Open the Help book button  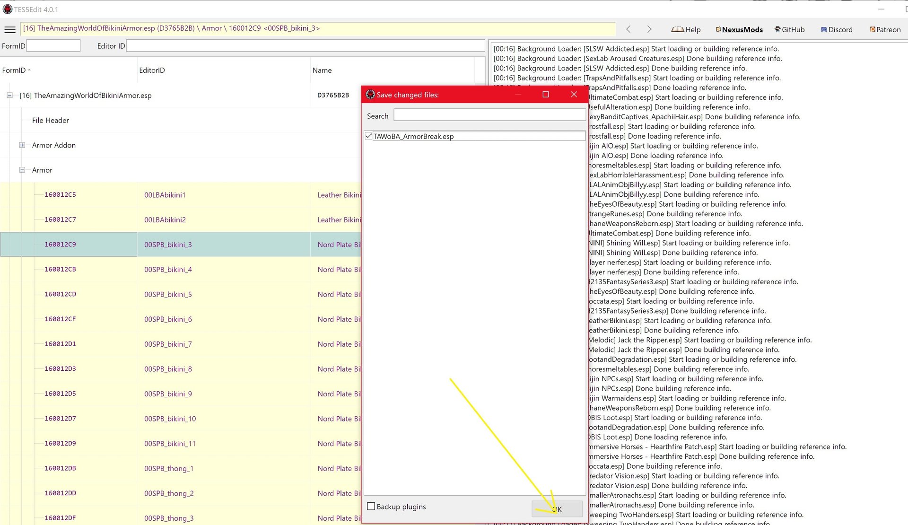(x=686, y=29)
